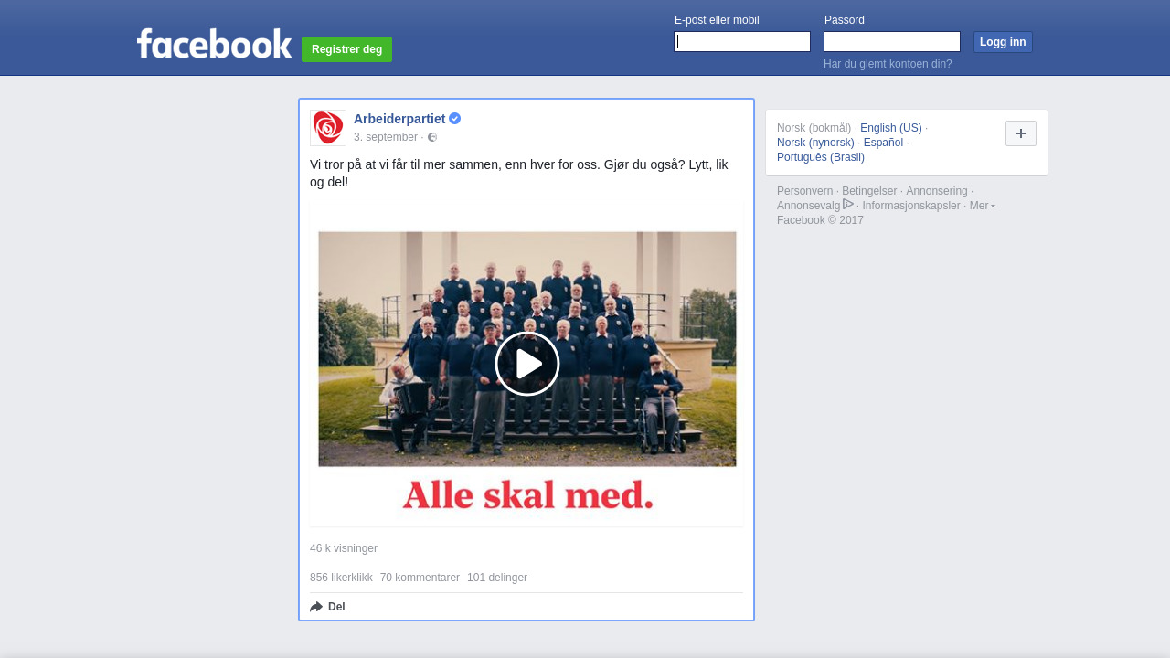
Task: Click the Registrer deg button
Action: pos(346,49)
